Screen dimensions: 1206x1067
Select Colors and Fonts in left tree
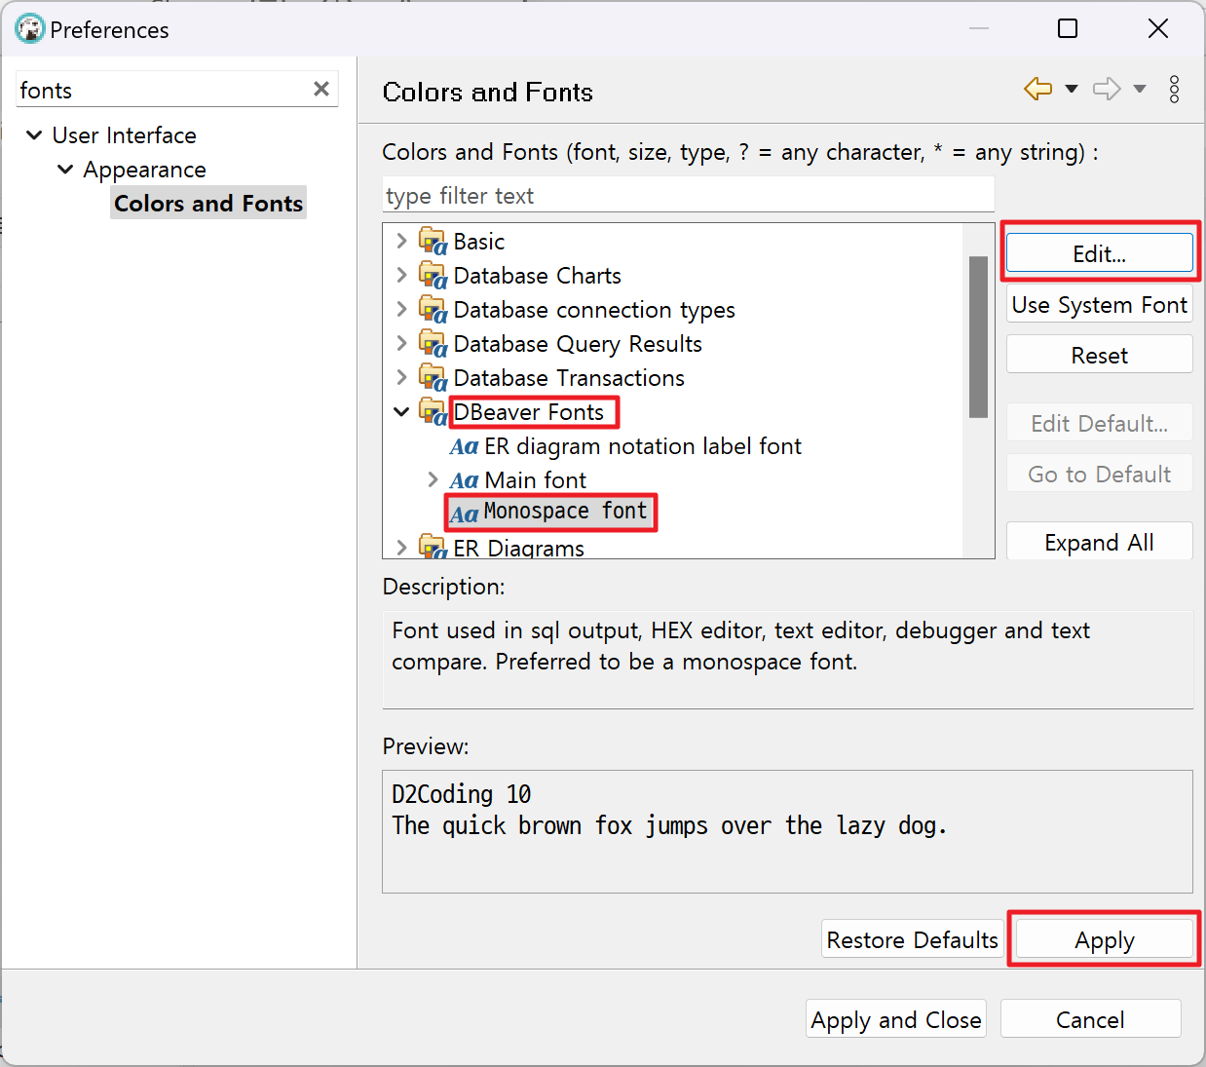pyautogui.click(x=208, y=203)
